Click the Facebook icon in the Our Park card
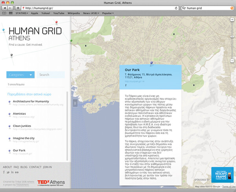 point(126,85)
